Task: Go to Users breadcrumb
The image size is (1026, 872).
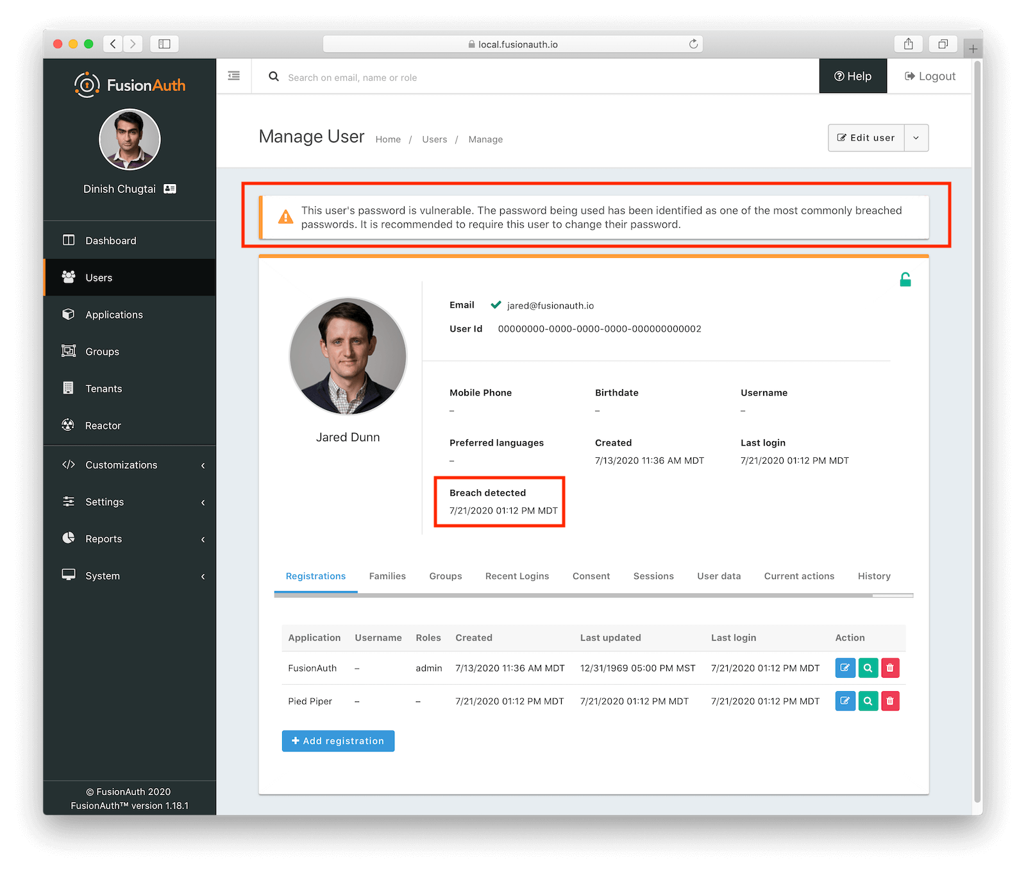Action: tap(434, 139)
